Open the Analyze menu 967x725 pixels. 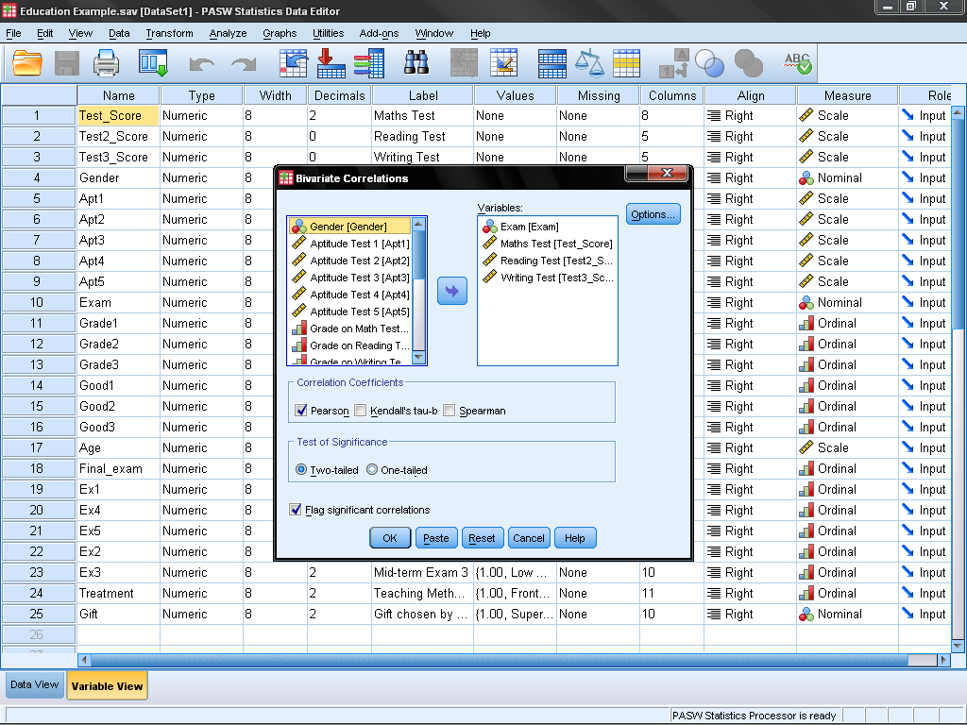point(228,33)
